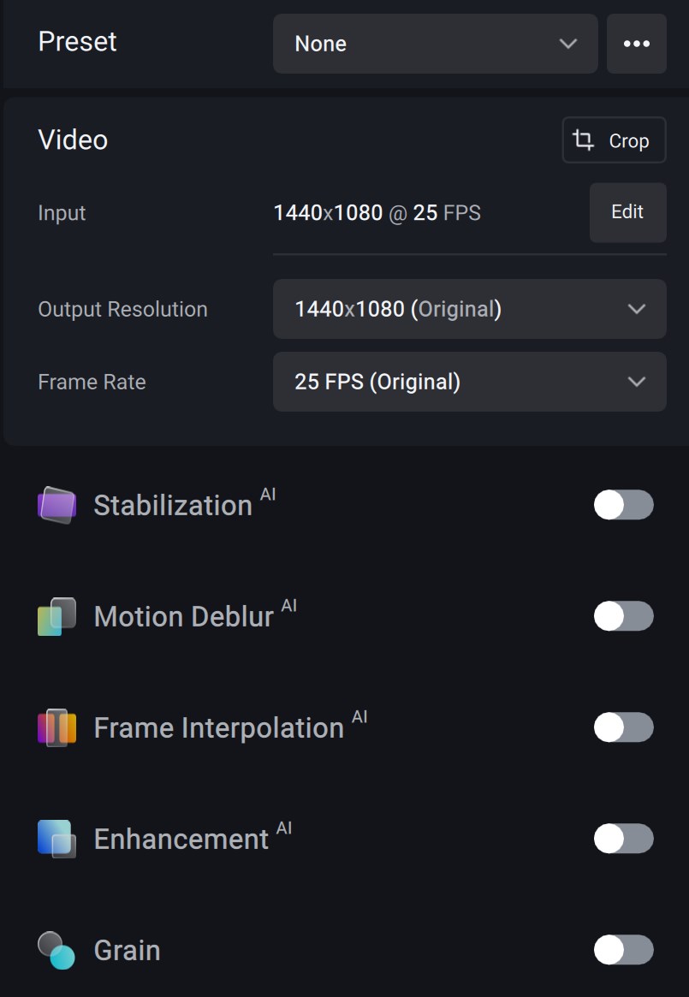Open the three-dot preset options icon
This screenshot has height=997, width=689.
[637, 43]
